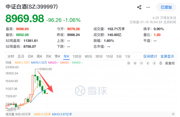The image size is (180, 117).
Task: Click the MA10:1.12万 indicator label
Action: tap(39, 62)
